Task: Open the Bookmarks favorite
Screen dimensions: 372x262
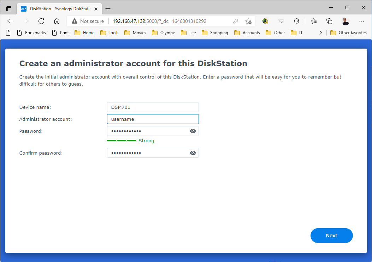Action: click(x=31, y=33)
